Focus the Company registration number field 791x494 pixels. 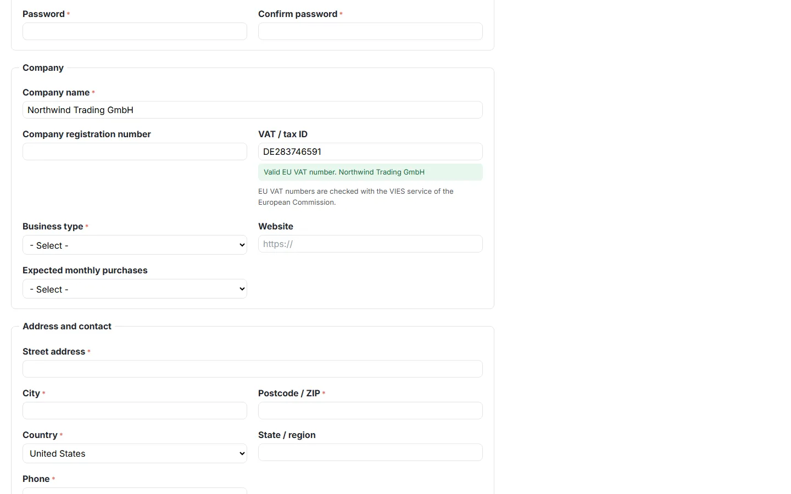point(135,151)
